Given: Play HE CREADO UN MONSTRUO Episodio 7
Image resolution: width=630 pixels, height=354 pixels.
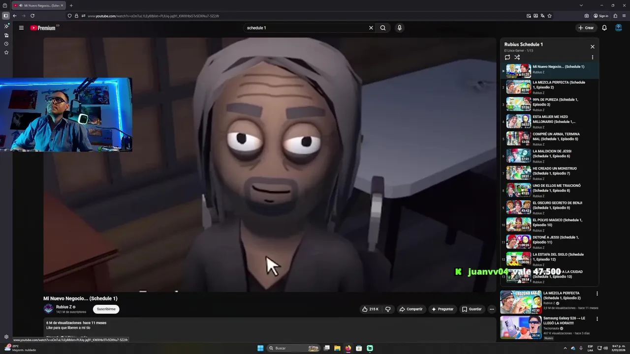Looking at the screenshot, I should (550, 173).
